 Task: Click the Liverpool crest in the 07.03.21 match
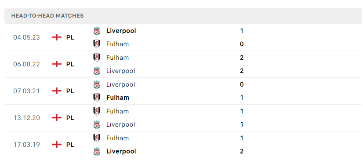(x=97, y=84)
